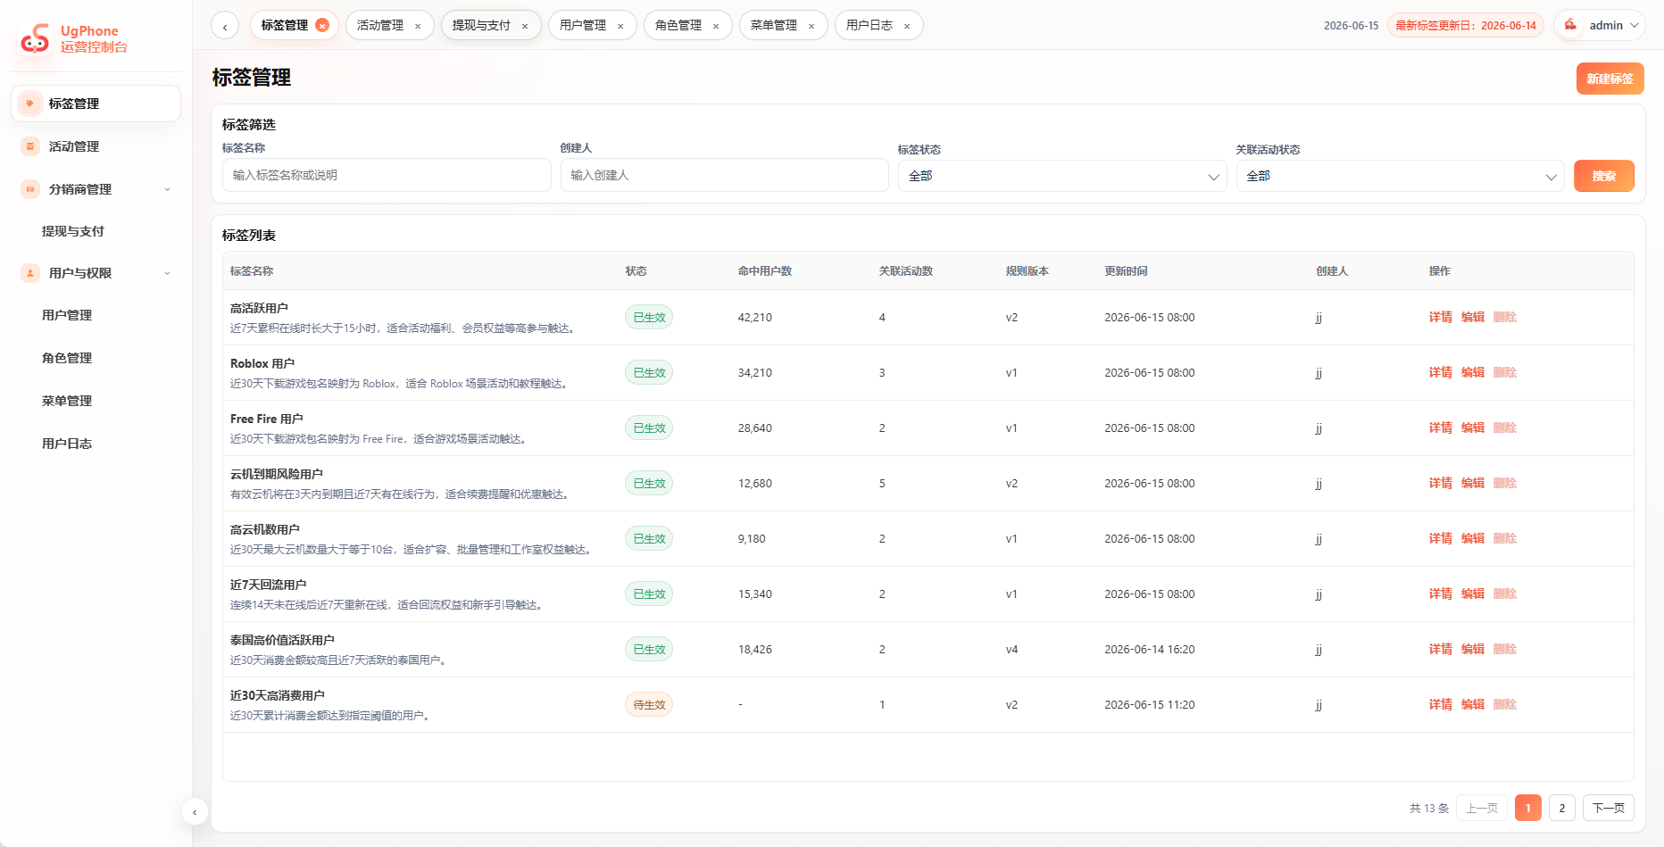Screen dimensions: 1664x847
Task: Collapse the 分销商管理 menu group
Action: [167, 189]
